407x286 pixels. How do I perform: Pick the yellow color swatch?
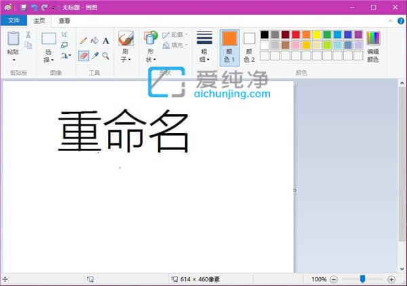coord(317,35)
